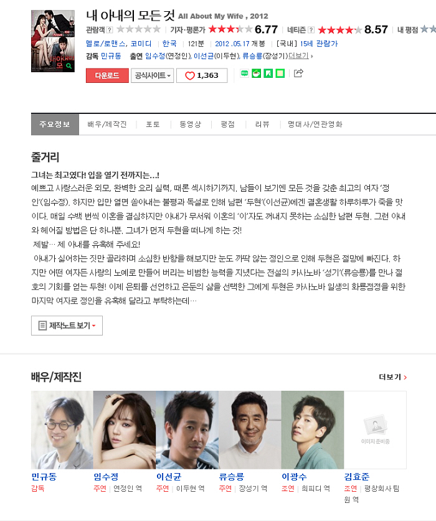The image size is (436, 521).
Task: Click the magnifier on the movie poster
Action: tap(69, 66)
